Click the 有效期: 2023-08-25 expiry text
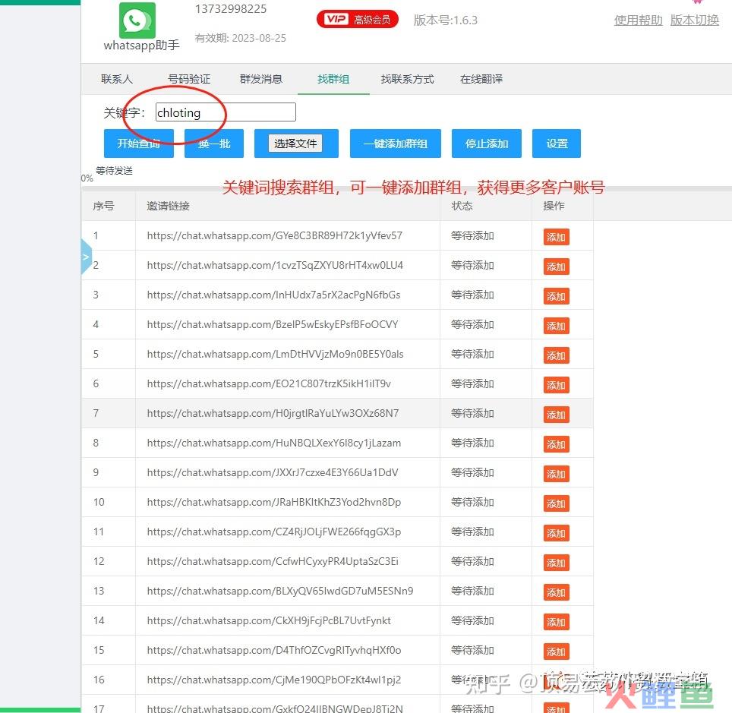 pyautogui.click(x=241, y=38)
